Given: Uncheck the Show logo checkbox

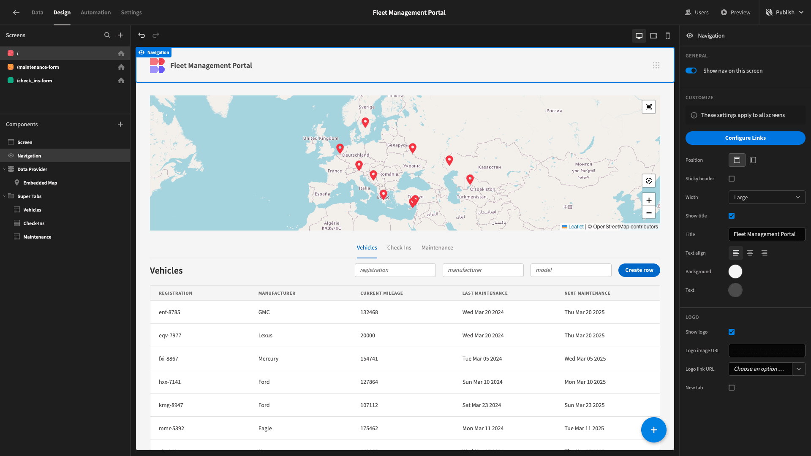Looking at the screenshot, I should [732, 332].
